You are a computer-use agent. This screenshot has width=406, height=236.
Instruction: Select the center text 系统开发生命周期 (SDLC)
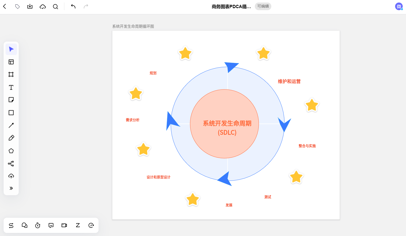[x=227, y=128]
